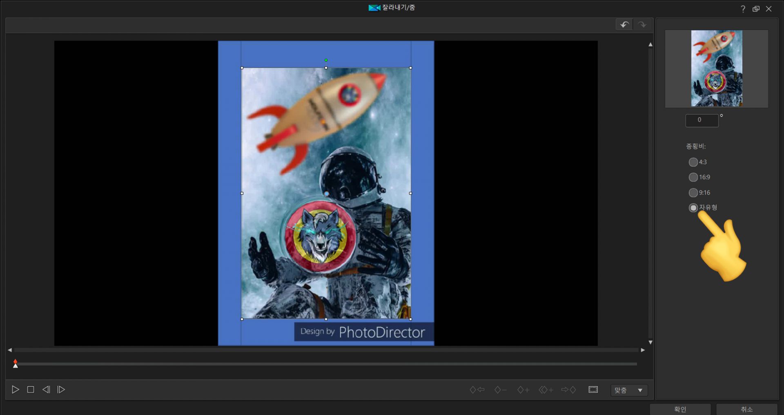Image resolution: width=784 pixels, height=415 pixels.
Task: Click the top-left crop corner handle
Action: click(242, 68)
